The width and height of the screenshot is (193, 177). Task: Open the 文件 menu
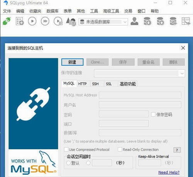click(7, 11)
